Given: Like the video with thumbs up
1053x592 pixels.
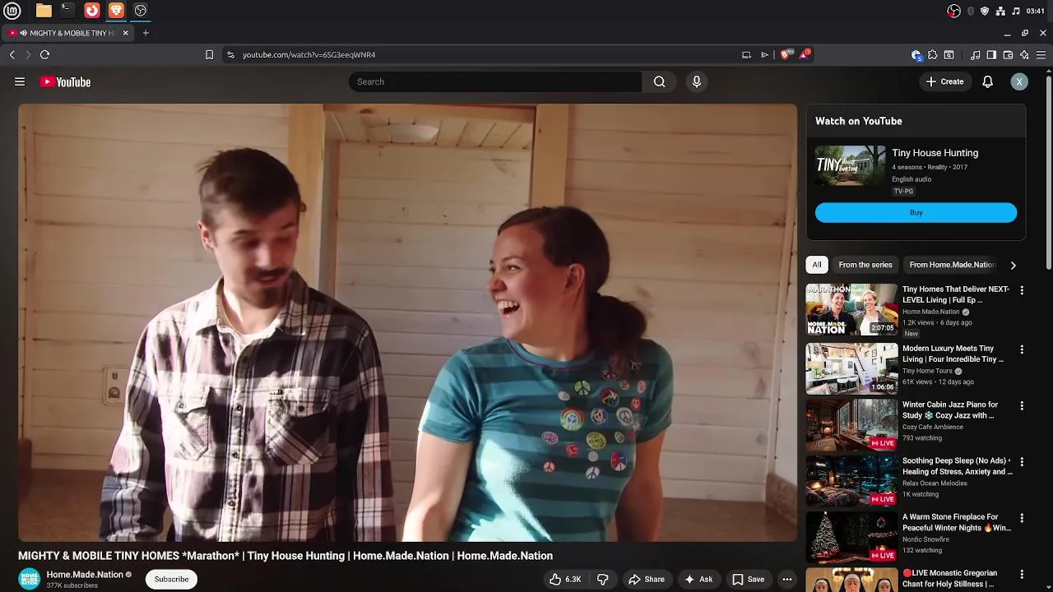Looking at the screenshot, I should [565, 579].
